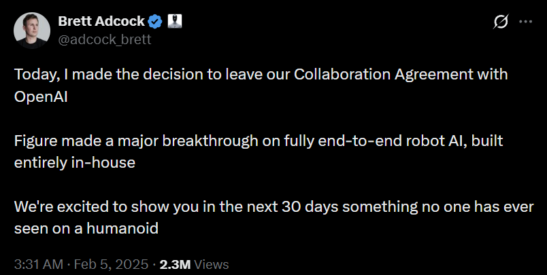Image resolution: width=547 pixels, height=275 pixels.
Task: Click the affiliation badge beside the checkmark
Action: [x=174, y=22]
